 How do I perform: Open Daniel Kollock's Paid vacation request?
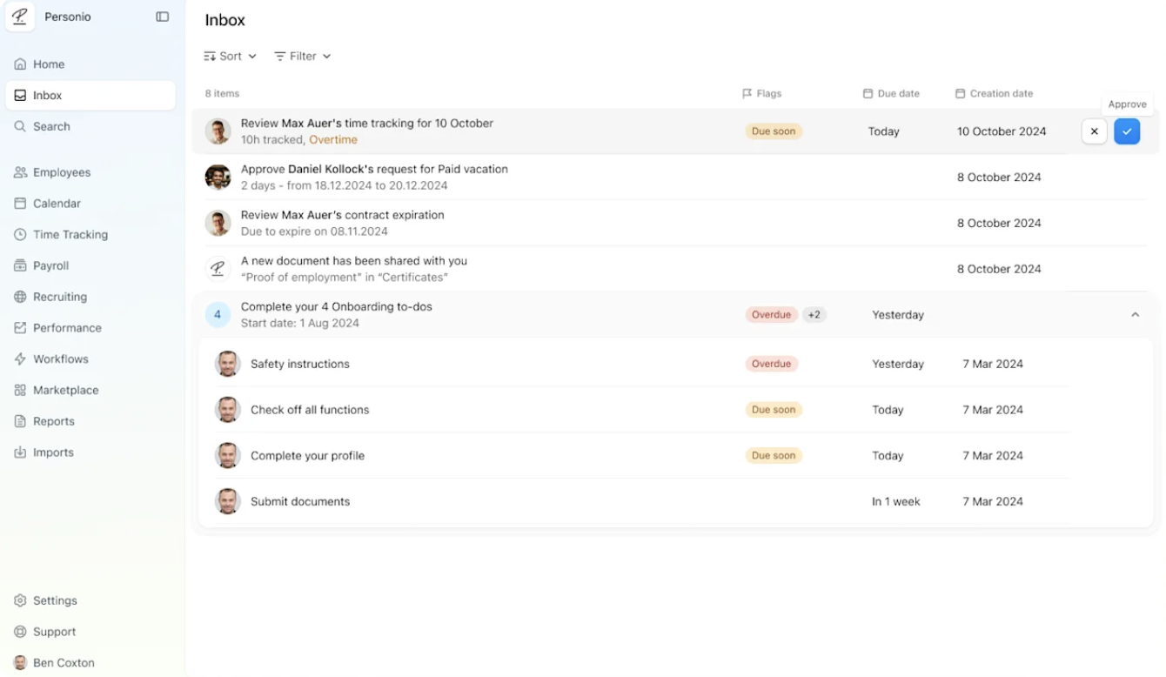(x=374, y=177)
